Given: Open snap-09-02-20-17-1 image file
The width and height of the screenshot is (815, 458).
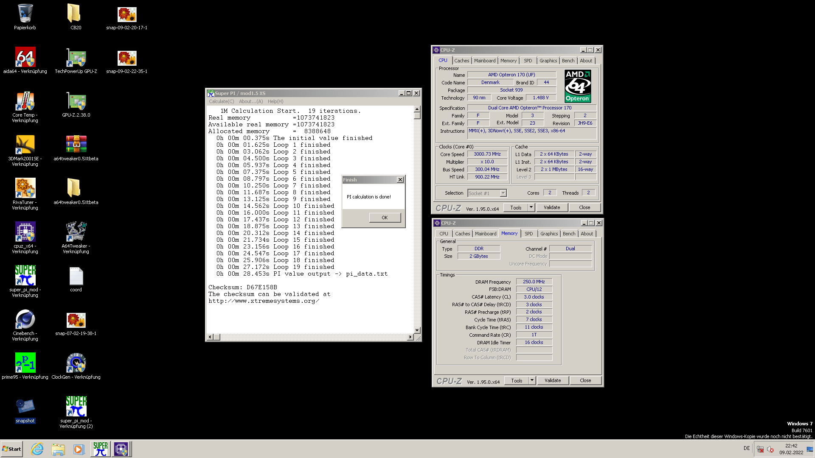Looking at the screenshot, I should [126, 17].
